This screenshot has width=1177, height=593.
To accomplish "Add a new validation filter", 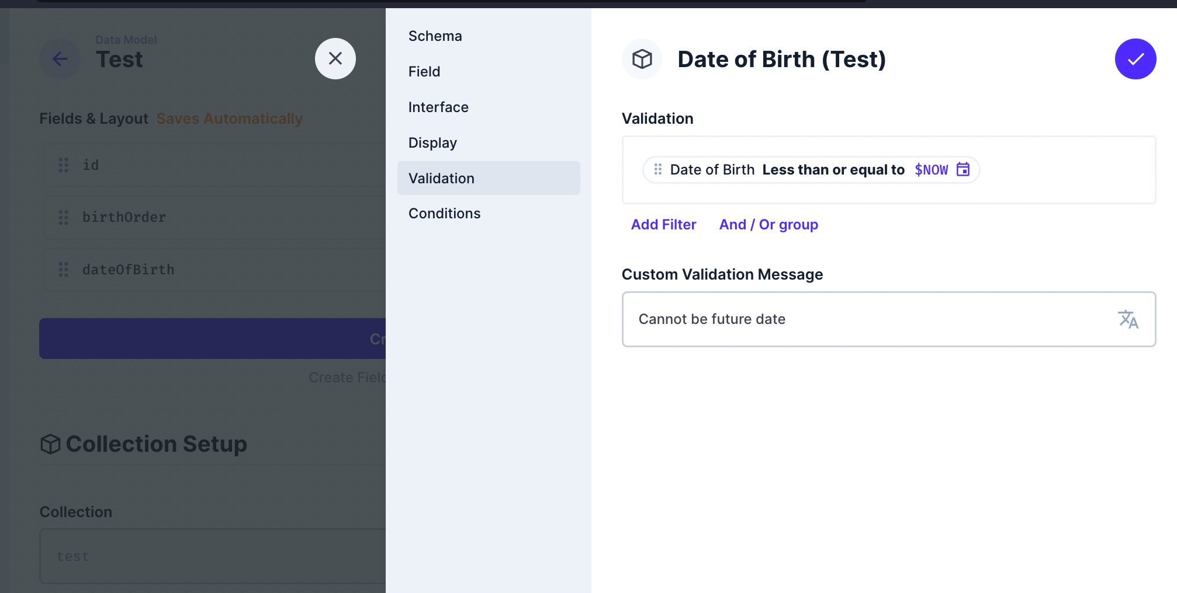I will point(663,225).
